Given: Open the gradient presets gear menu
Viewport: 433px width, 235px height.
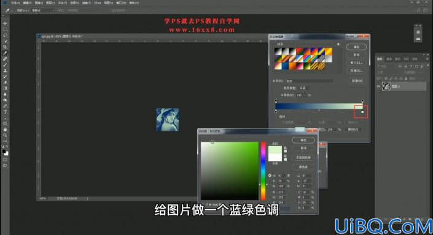Looking at the screenshot, I should 338,44.
